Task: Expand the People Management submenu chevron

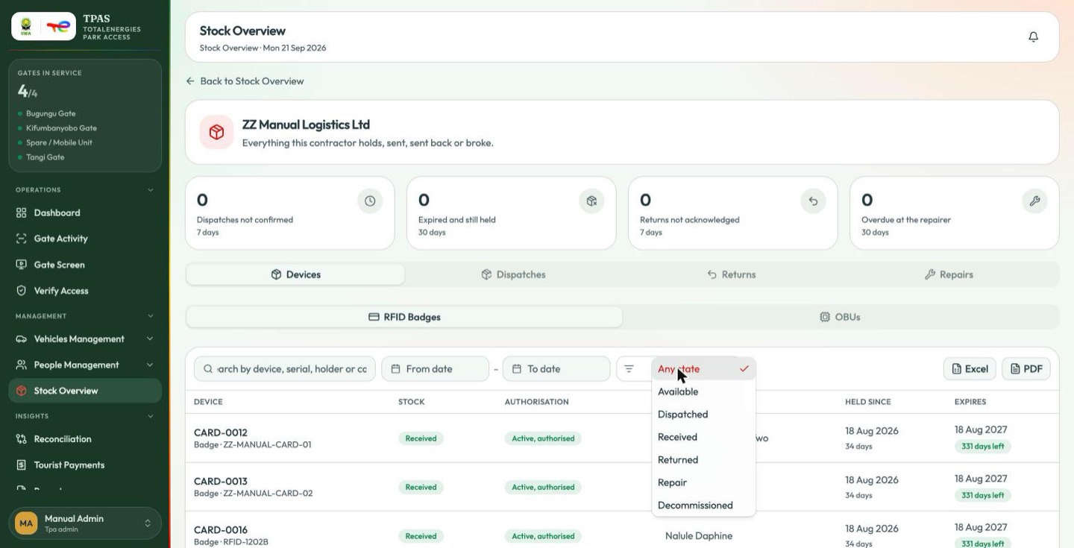Action: click(150, 365)
